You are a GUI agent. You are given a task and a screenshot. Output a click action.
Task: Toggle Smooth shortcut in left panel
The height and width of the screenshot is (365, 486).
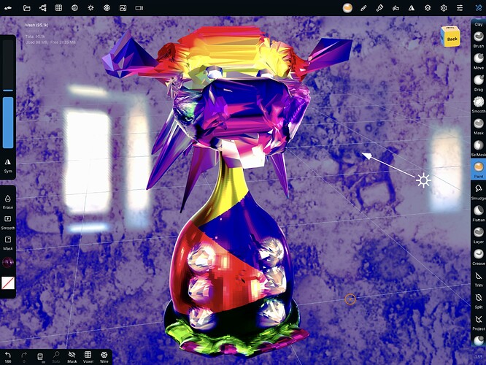click(x=8, y=222)
